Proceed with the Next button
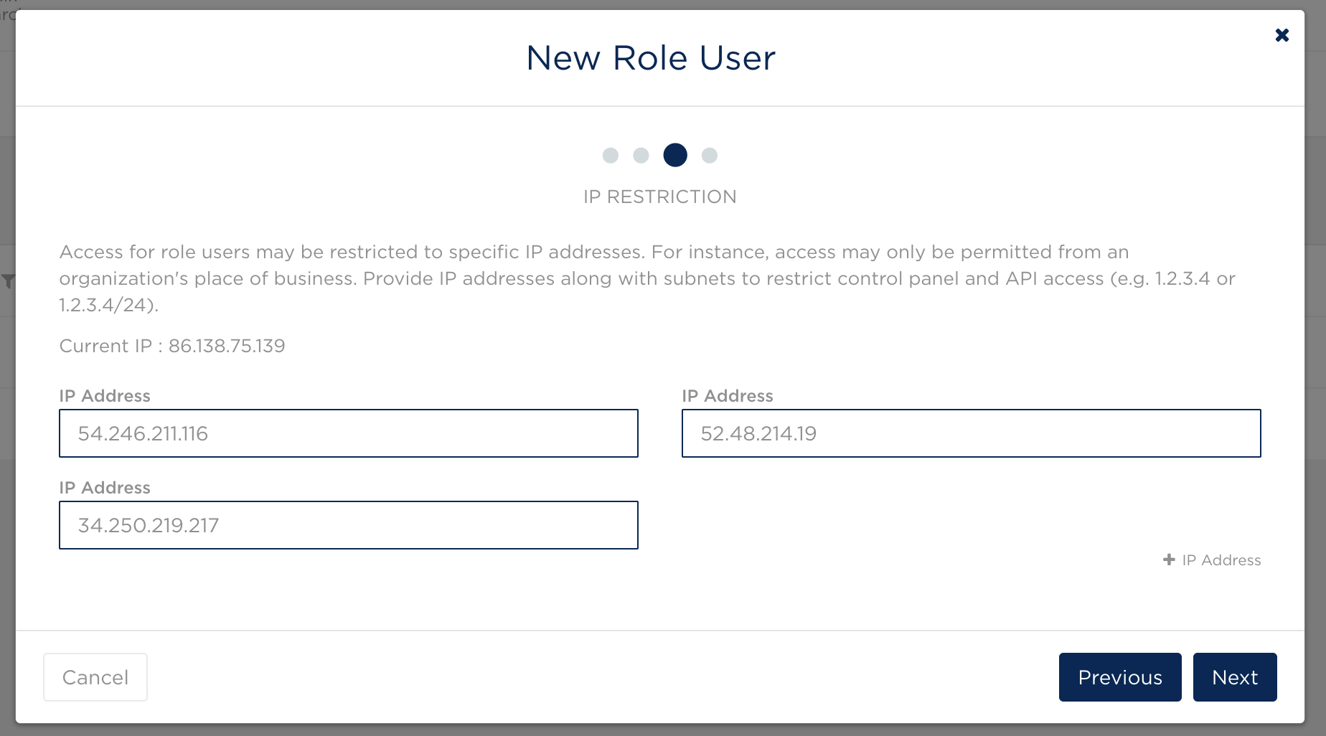Image resolution: width=1326 pixels, height=736 pixels. tap(1235, 677)
